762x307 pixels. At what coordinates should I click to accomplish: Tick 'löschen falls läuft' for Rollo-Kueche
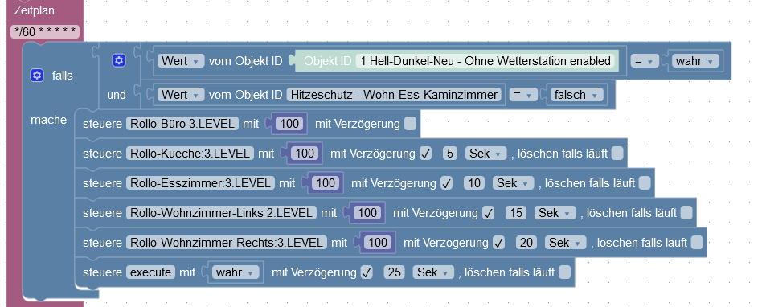[x=617, y=153]
